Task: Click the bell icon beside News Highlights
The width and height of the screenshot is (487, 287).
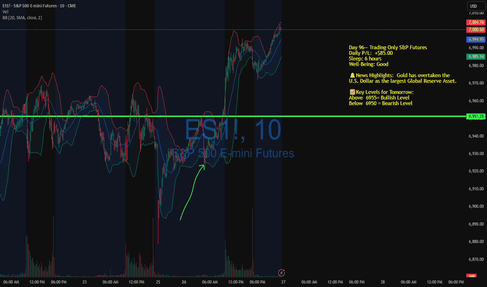Action: pyautogui.click(x=352, y=75)
